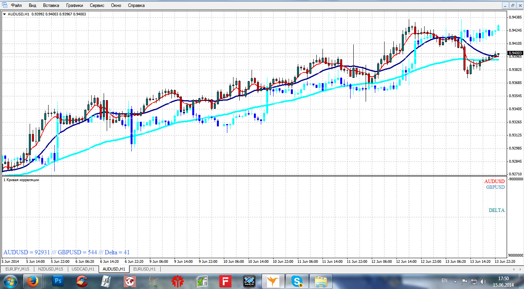This screenshot has height=289, width=524.
Task: Click the '13 Jun 22:20' time axis label
Action: point(505,261)
